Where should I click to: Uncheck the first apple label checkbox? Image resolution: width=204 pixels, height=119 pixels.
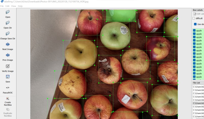click(x=194, y=31)
